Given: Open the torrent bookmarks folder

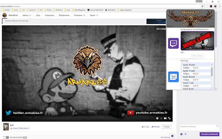Looking at the screenshot, I should point(6,10).
